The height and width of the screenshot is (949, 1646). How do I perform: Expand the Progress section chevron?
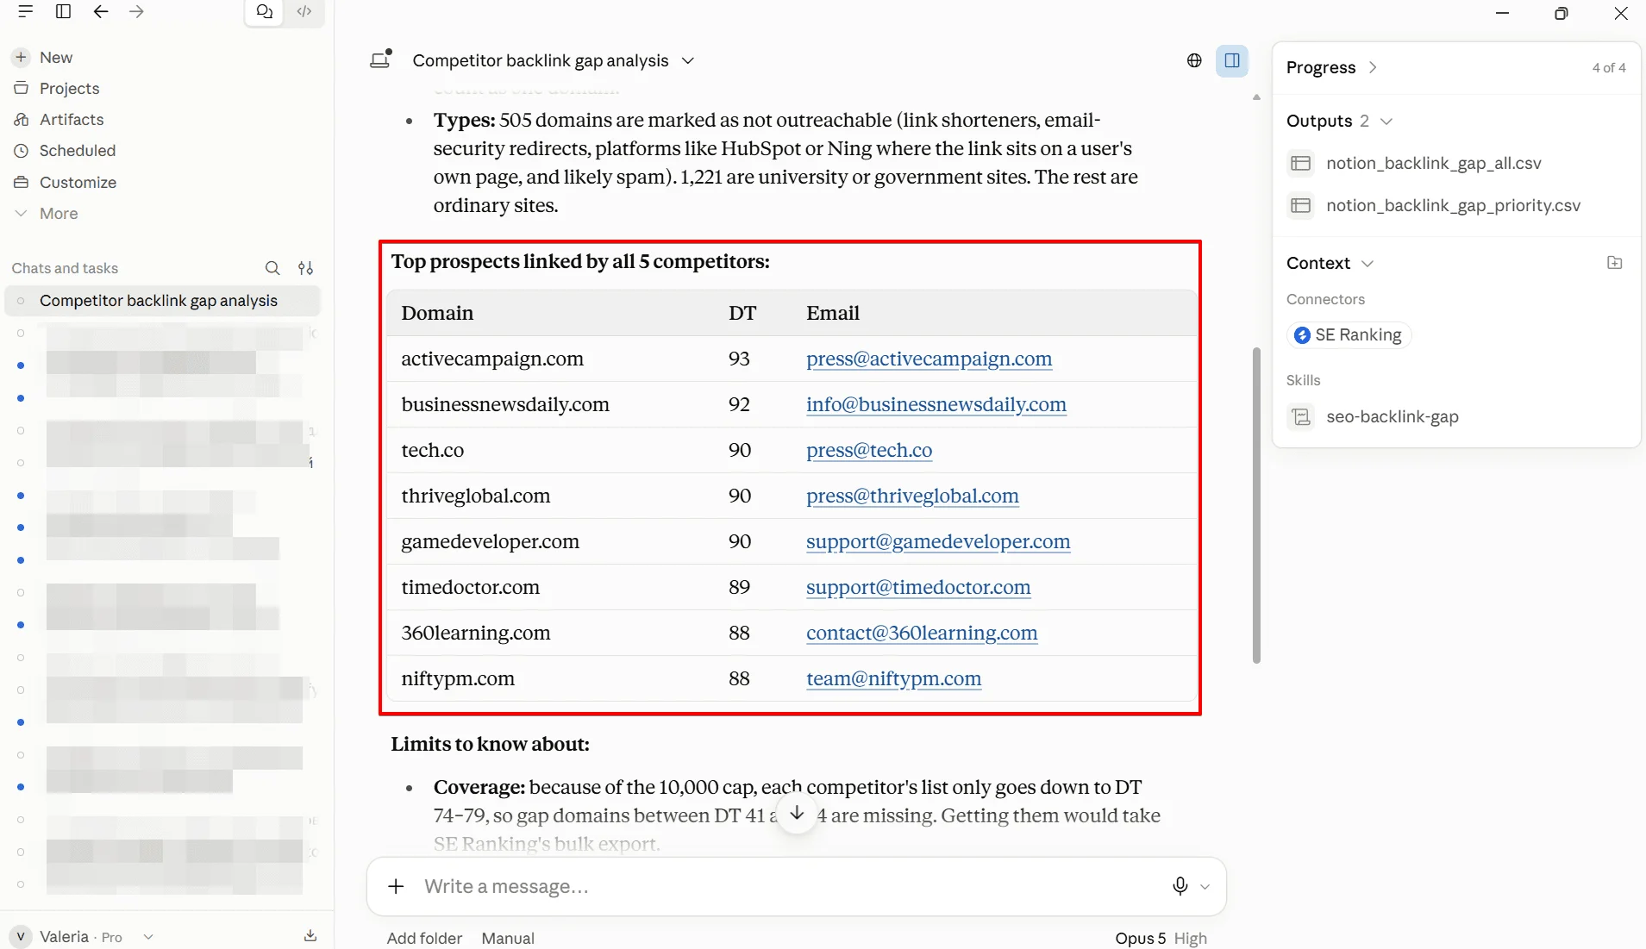coord(1373,67)
